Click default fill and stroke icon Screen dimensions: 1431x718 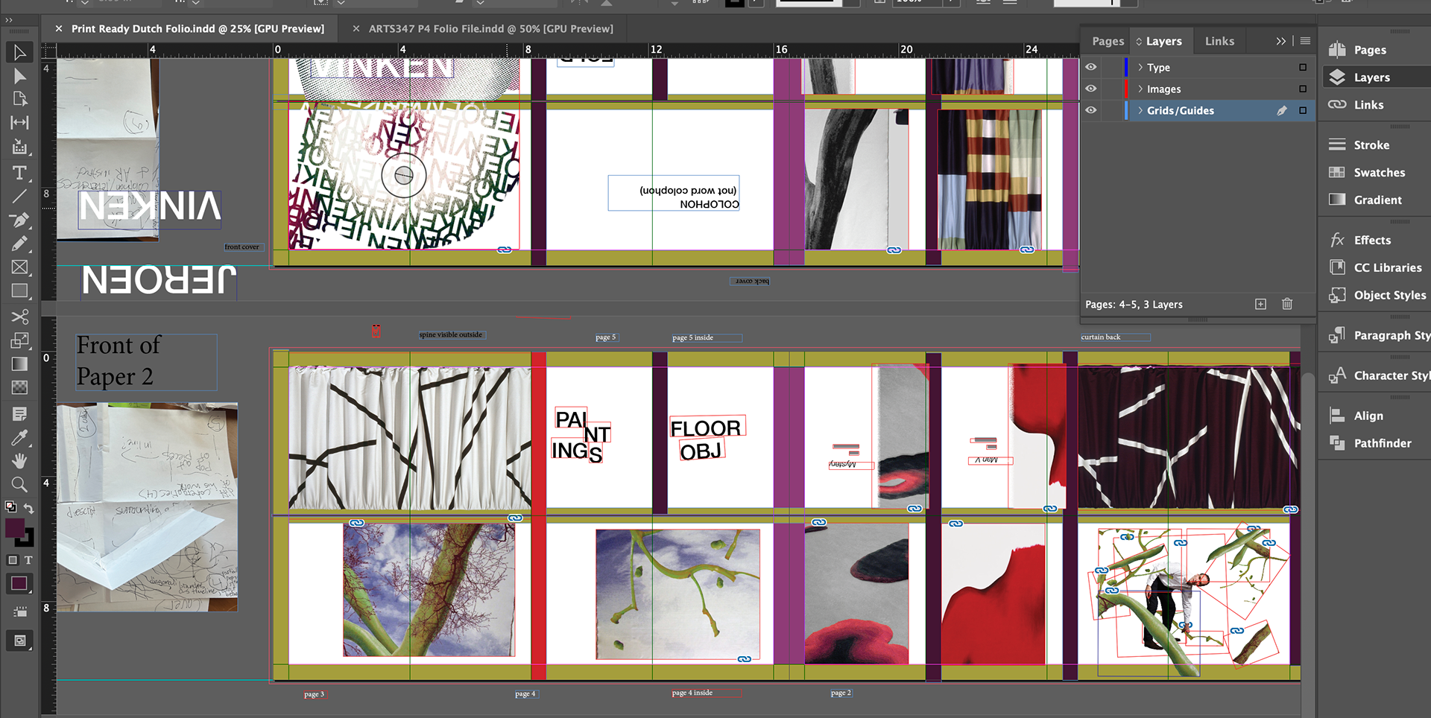(x=11, y=507)
